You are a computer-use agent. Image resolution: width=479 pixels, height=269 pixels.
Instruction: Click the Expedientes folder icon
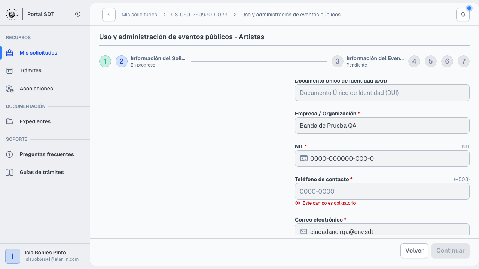coord(10,121)
